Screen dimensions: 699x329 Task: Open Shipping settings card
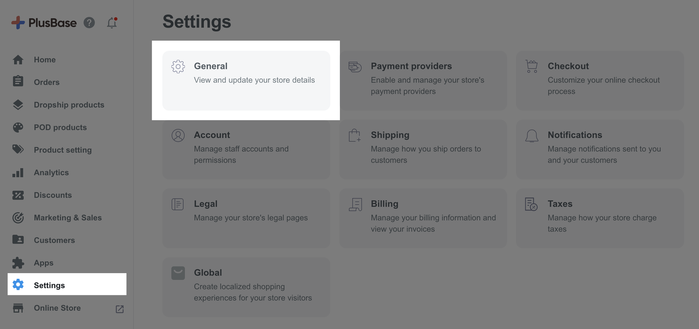[x=423, y=149]
